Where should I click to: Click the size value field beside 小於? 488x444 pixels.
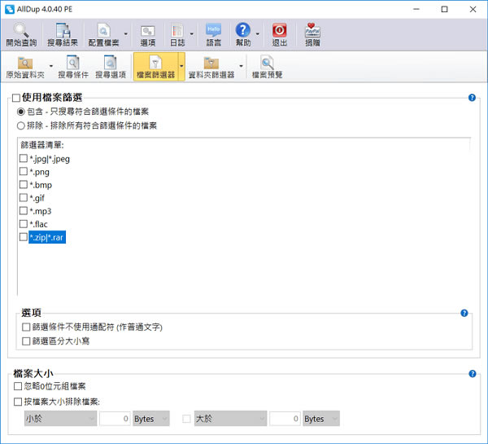click(x=115, y=419)
